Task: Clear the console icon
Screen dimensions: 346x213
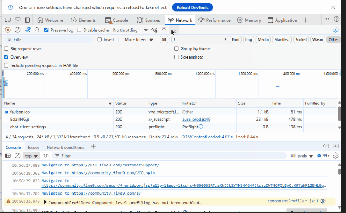Action: click(x=17, y=156)
